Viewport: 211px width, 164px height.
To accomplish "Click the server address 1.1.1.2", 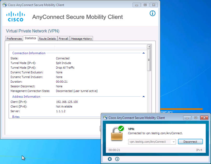I will [x=61, y=111].
